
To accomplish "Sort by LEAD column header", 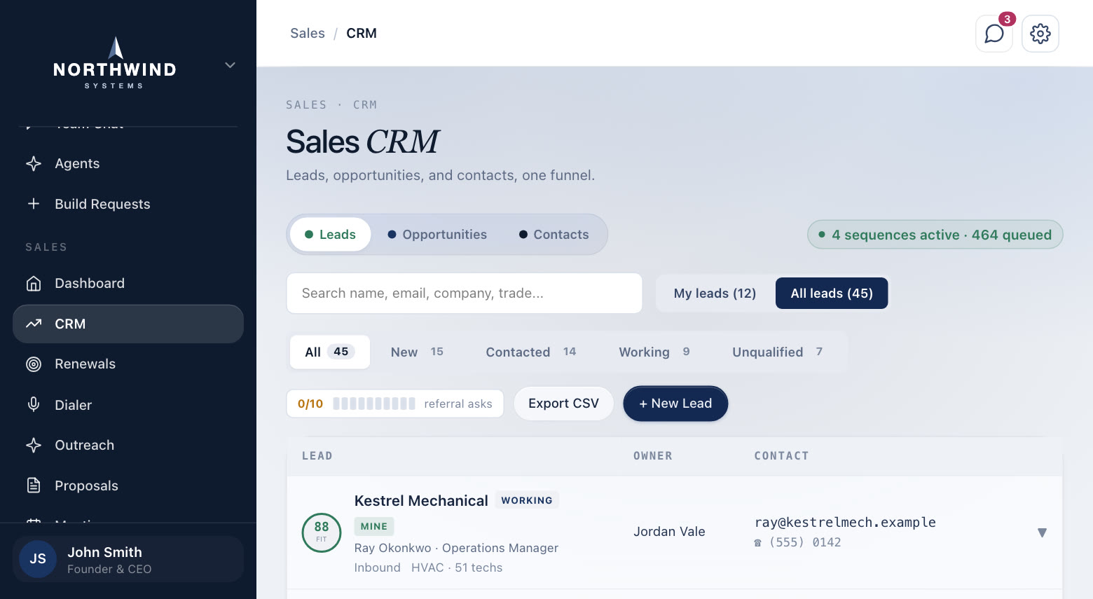I will (x=317, y=456).
